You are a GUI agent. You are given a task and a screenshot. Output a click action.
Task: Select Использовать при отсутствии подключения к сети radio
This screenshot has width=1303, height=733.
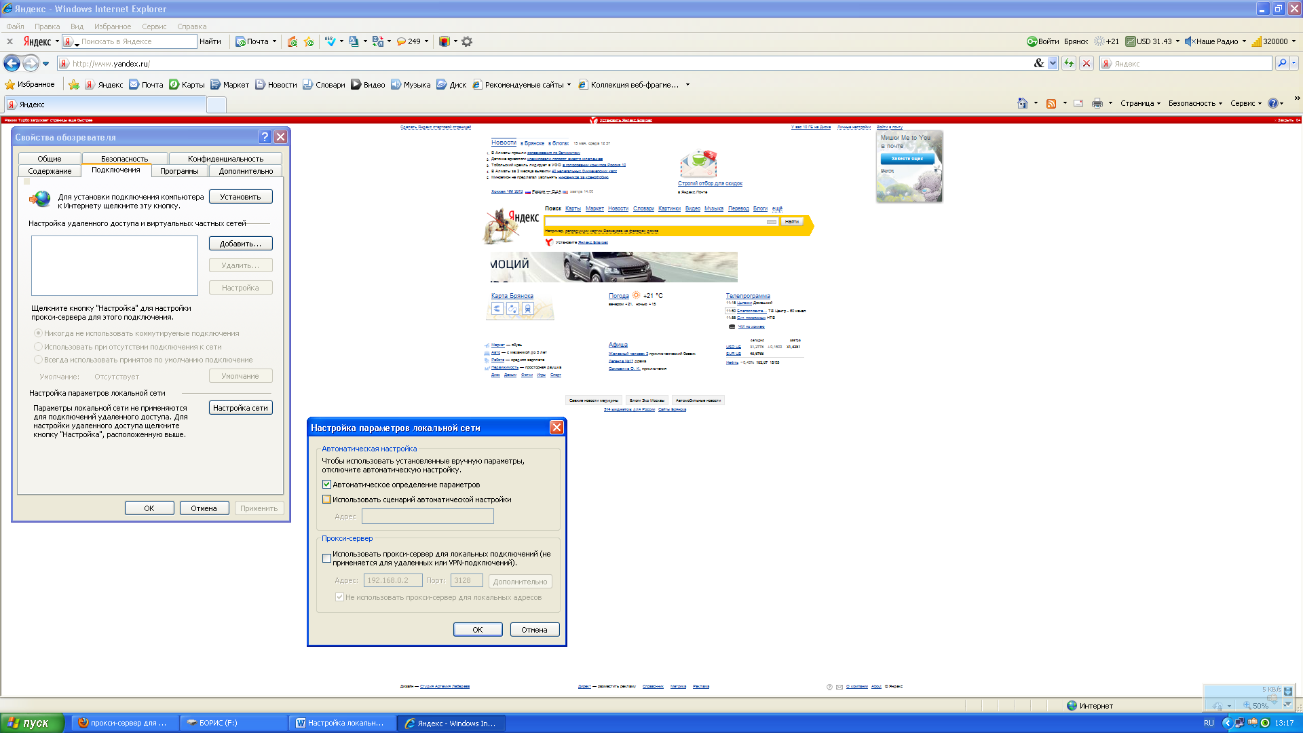click(x=39, y=347)
